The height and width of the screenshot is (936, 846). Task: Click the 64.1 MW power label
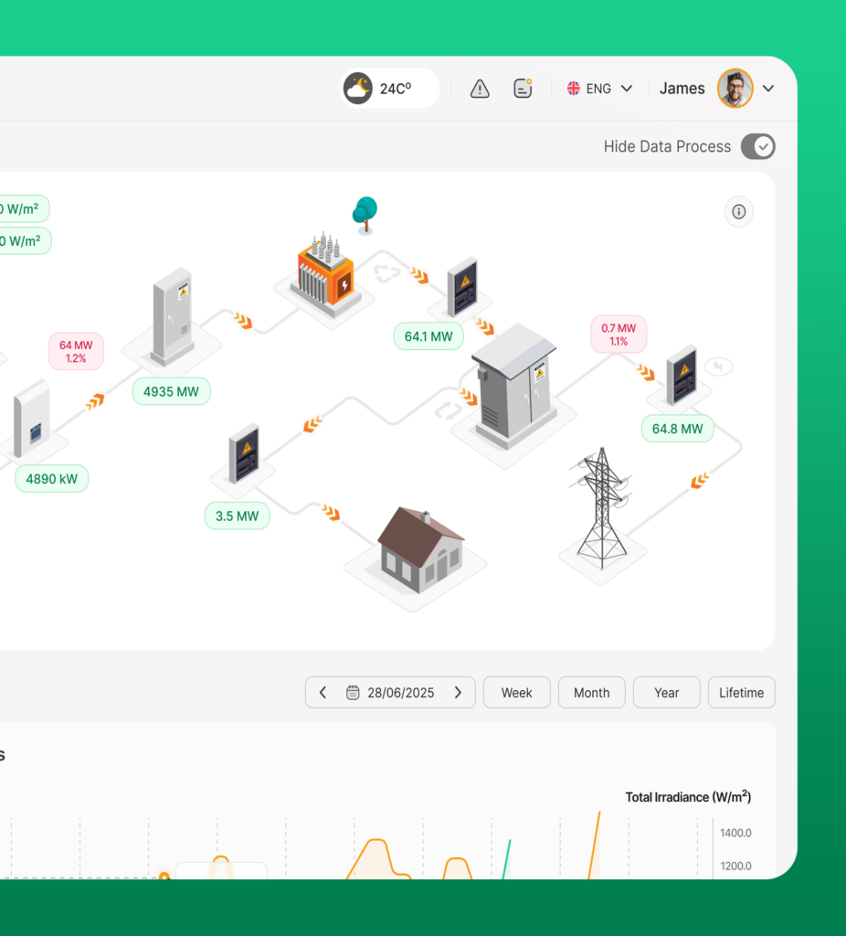coord(428,336)
